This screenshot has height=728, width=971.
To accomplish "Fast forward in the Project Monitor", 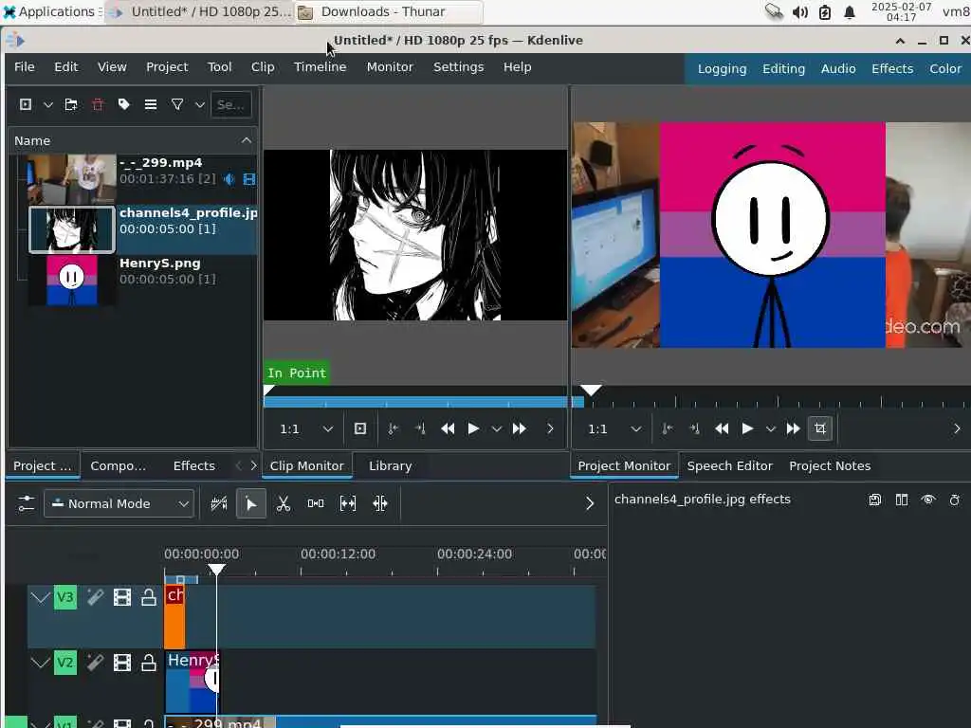I will 794,428.
